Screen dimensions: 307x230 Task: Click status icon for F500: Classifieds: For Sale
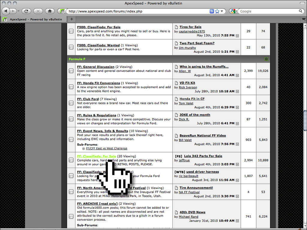coord(71,31)
